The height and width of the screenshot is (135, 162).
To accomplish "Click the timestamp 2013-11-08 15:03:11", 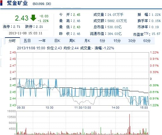I will tap(26, 33).
